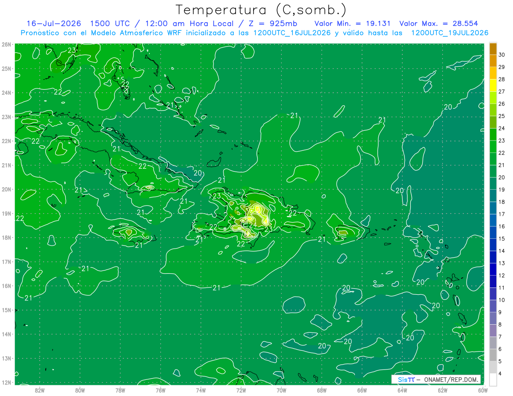The width and height of the screenshot is (513, 396).
Task: Click the latitude axis label "14N"
Action: pos(6,334)
